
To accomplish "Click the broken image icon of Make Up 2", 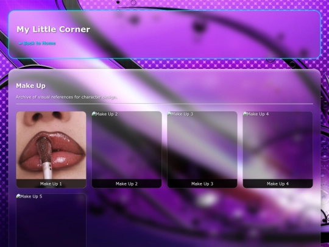I will point(94,114).
